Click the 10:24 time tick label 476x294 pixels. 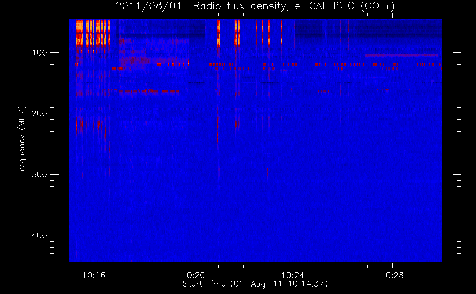point(293,275)
